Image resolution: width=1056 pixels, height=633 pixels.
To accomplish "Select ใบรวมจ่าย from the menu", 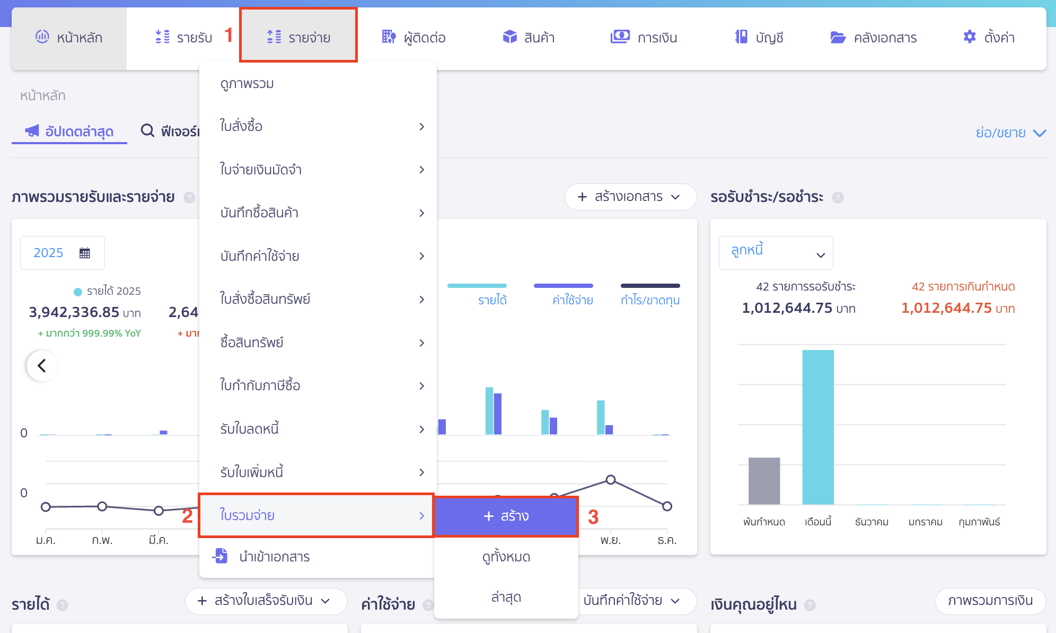I will point(247,515).
